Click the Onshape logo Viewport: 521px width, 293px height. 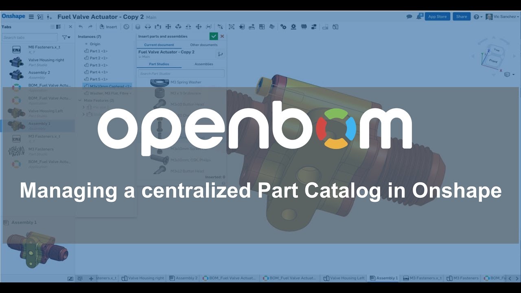pyautogui.click(x=13, y=16)
